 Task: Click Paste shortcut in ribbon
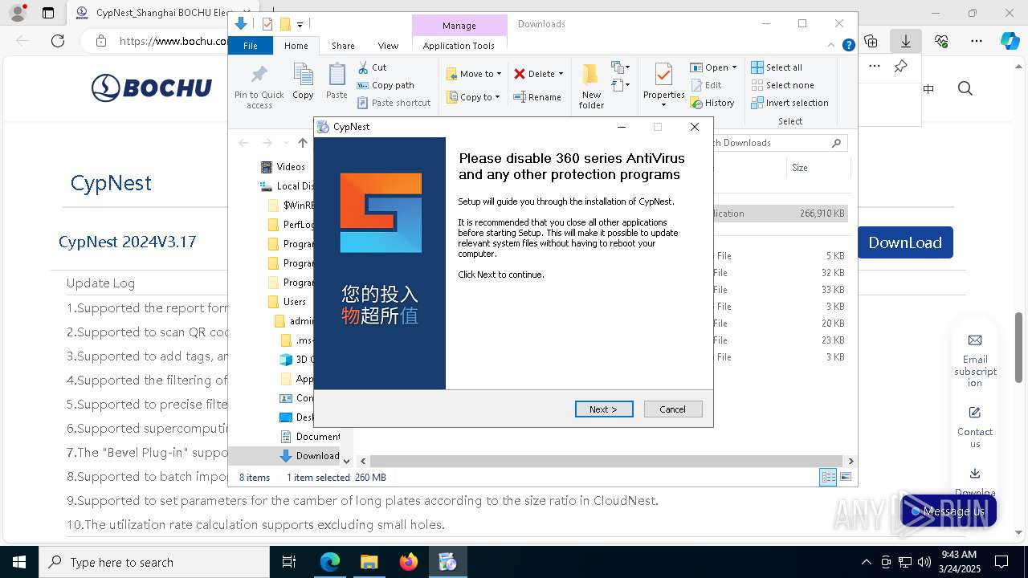coord(394,103)
